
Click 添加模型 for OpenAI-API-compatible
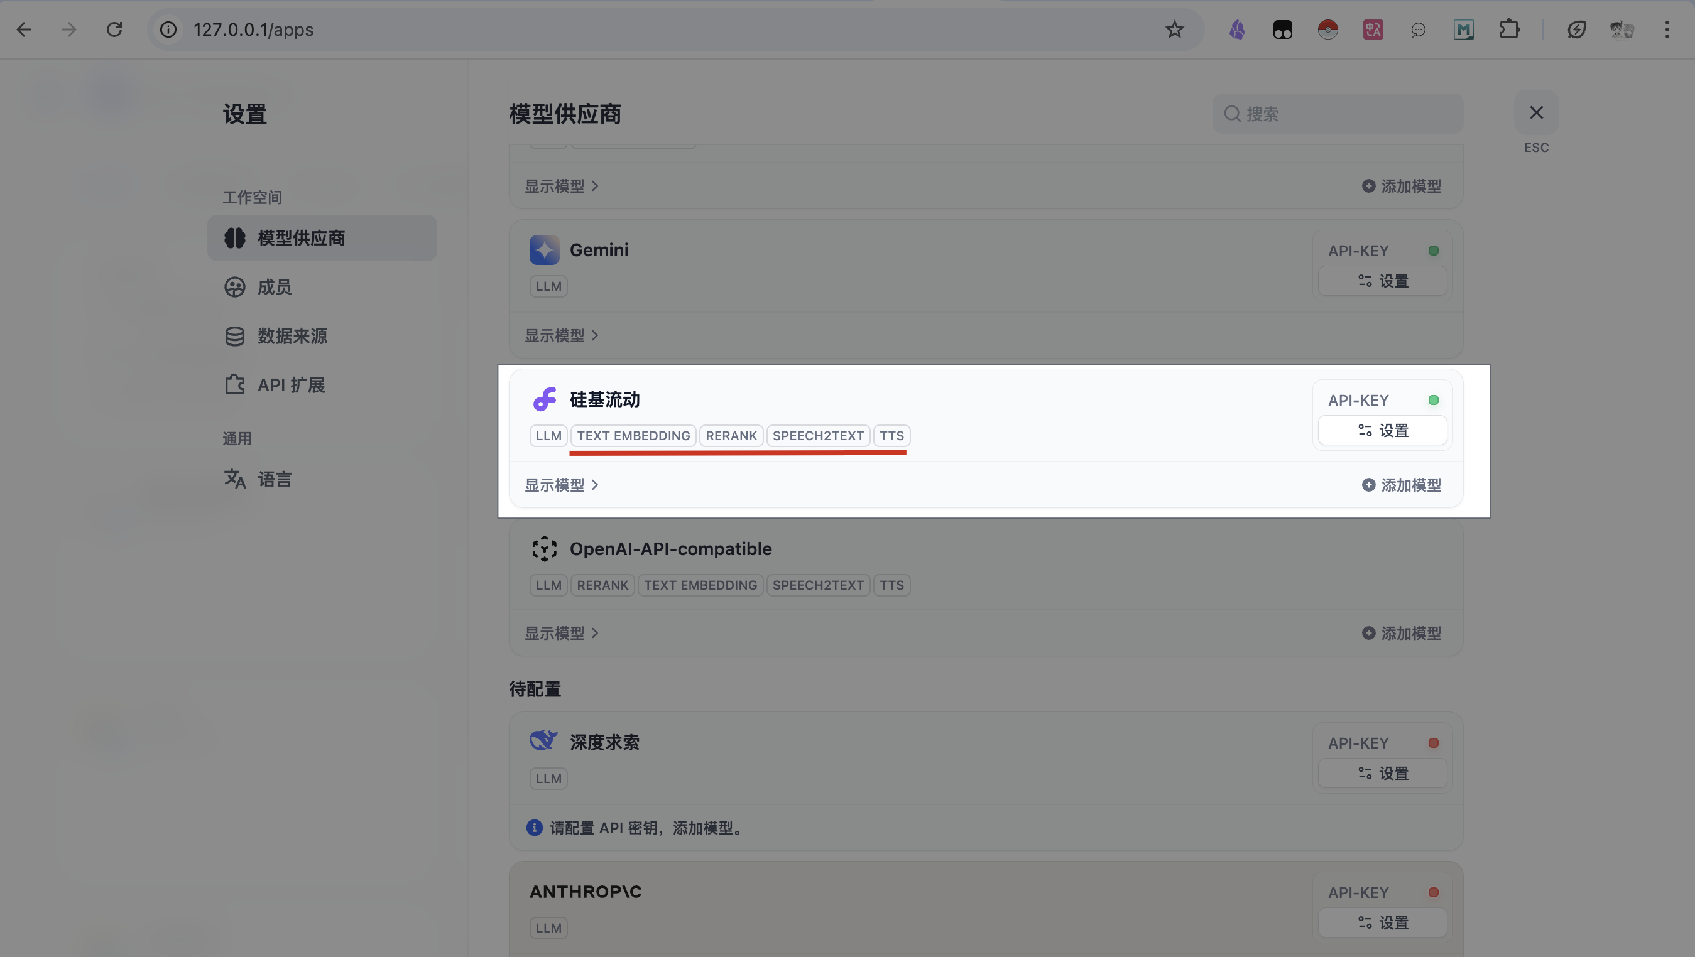[x=1402, y=633]
